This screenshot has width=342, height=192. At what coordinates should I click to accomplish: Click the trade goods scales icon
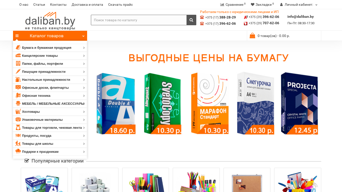point(18,127)
